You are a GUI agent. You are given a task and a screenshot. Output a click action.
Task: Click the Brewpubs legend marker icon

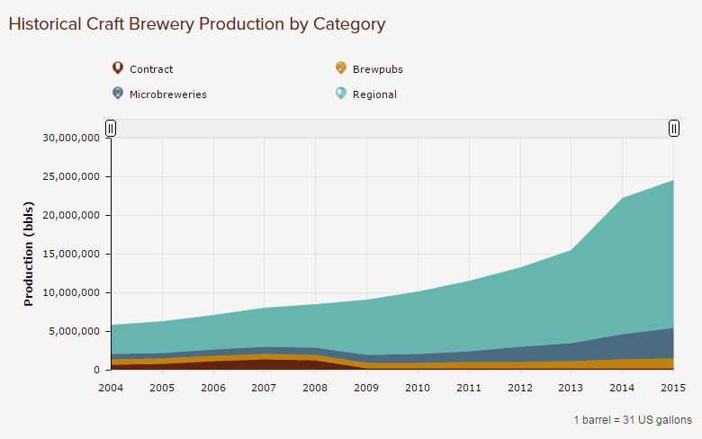click(341, 68)
